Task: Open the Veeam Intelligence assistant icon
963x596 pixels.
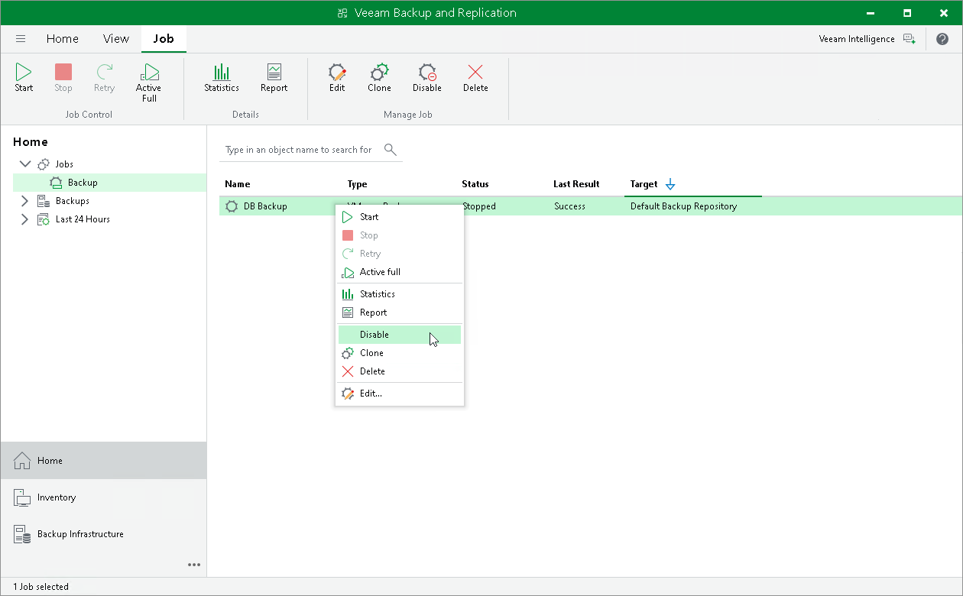Action: tap(909, 39)
